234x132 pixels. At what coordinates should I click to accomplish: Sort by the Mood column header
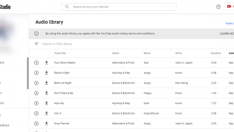click(147, 53)
